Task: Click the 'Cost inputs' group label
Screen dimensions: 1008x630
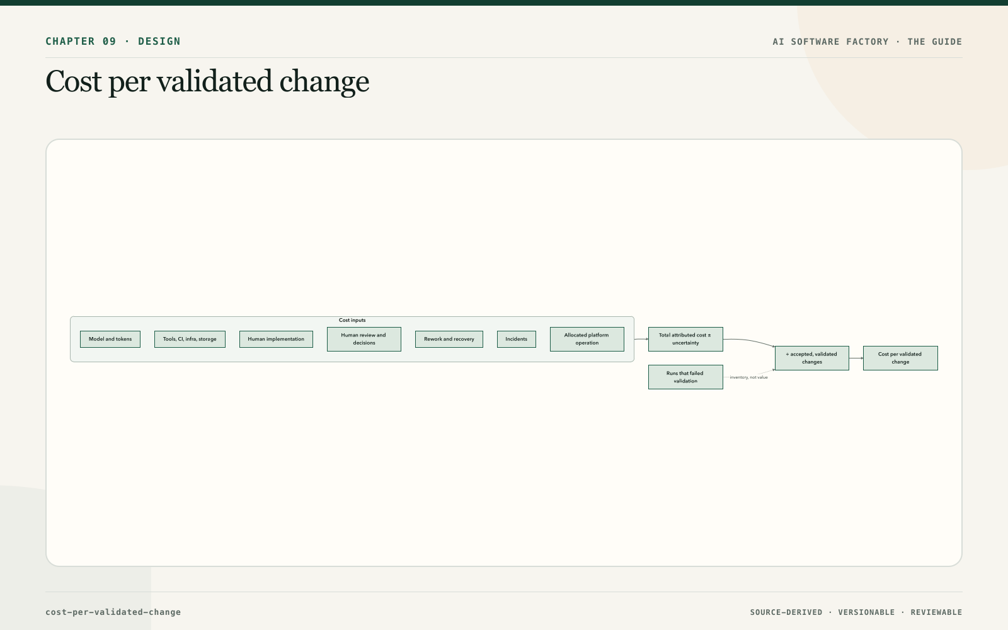Action: [352, 320]
